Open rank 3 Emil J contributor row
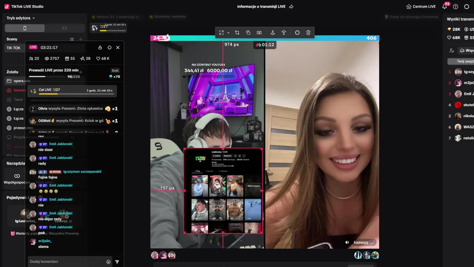Viewport: 474px width, 267px height. click(461, 94)
